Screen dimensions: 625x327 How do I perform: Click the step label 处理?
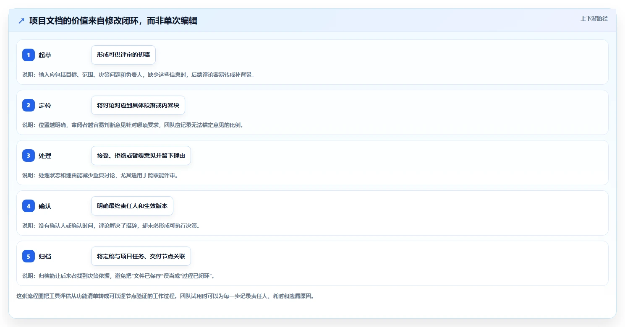[45, 156]
